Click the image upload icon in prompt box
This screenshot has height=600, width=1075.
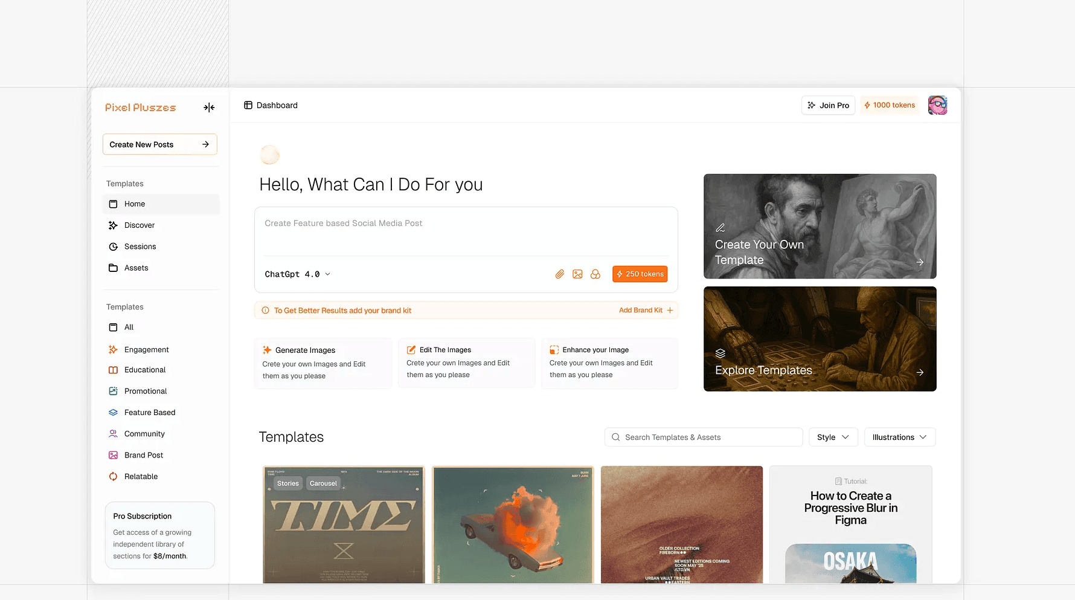(x=578, y=274)
